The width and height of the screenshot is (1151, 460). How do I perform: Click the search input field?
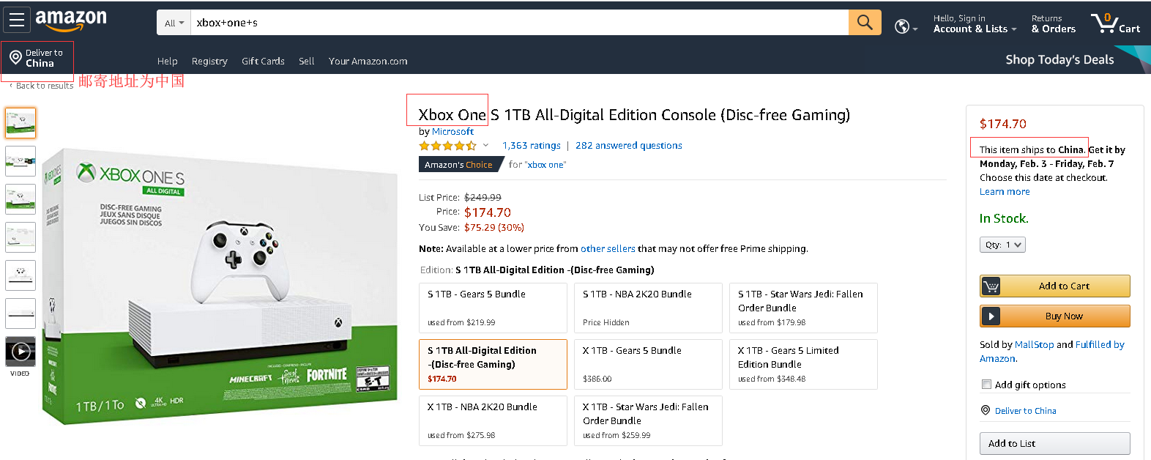pyautogui.click(x=518, y=23)
